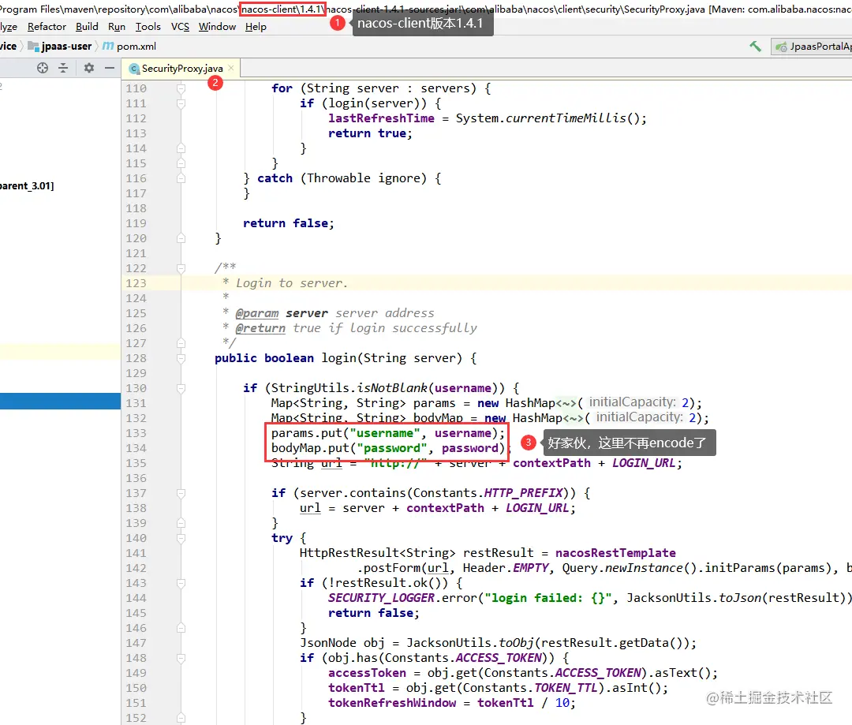Collapse fold marker at line 137

click(181, 493)
